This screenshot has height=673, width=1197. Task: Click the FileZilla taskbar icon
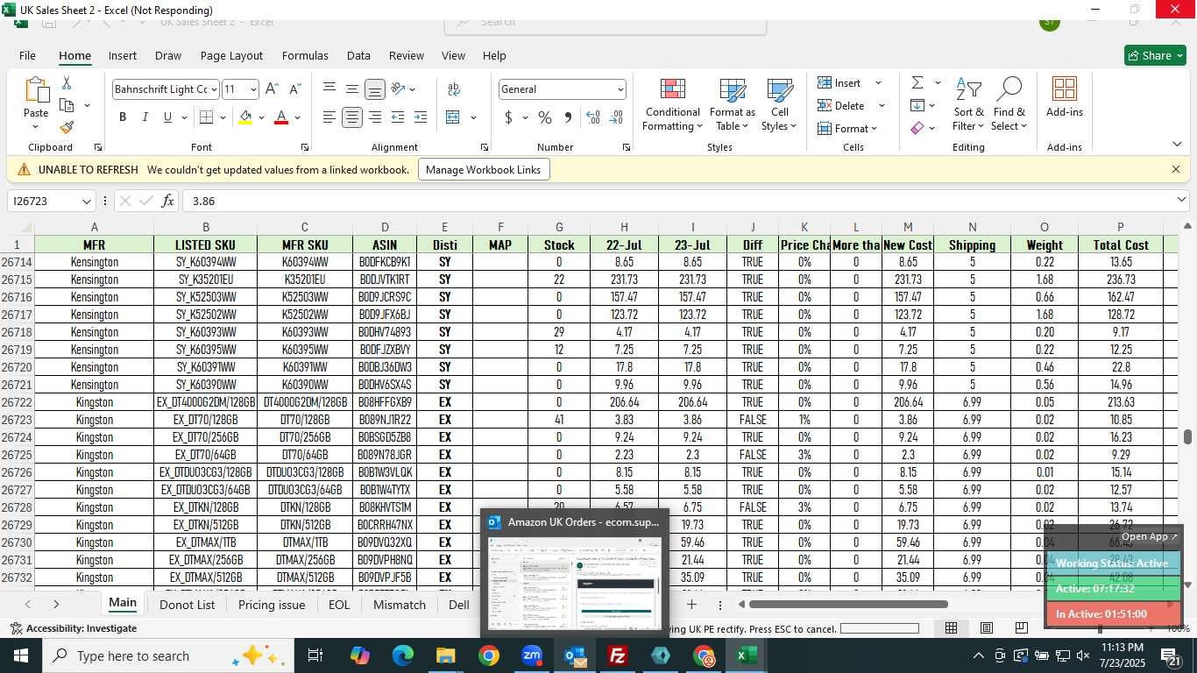(618, 655)
